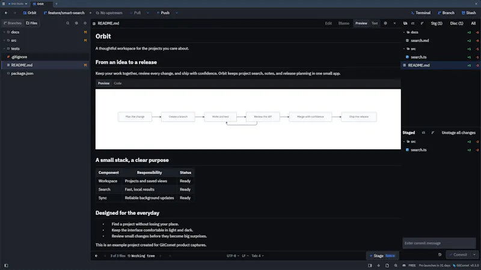Switch to the Files sidebar tab
This screenshot has width=481, height=270.
click(32, 23)
